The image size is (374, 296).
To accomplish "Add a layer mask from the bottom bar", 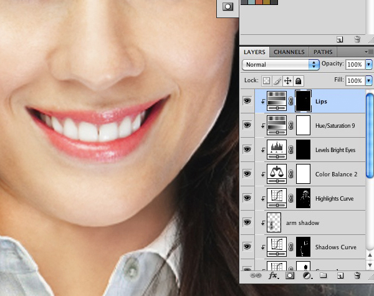I will (x=290, y=275).
